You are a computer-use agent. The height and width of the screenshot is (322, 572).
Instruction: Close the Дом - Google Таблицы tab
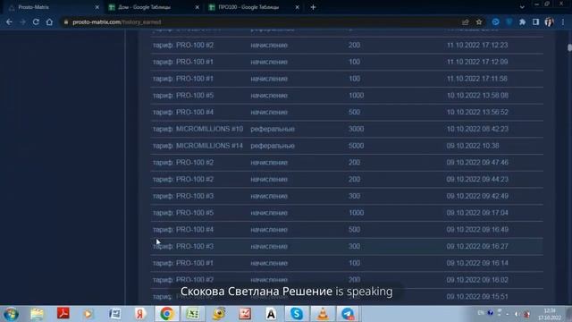click(197, 7)
